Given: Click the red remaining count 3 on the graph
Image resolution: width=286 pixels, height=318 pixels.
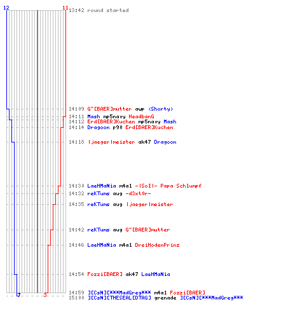Looking at the screenshot, I should (45, 295).
